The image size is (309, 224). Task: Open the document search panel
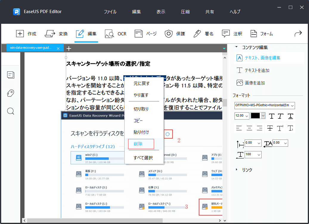11,111
